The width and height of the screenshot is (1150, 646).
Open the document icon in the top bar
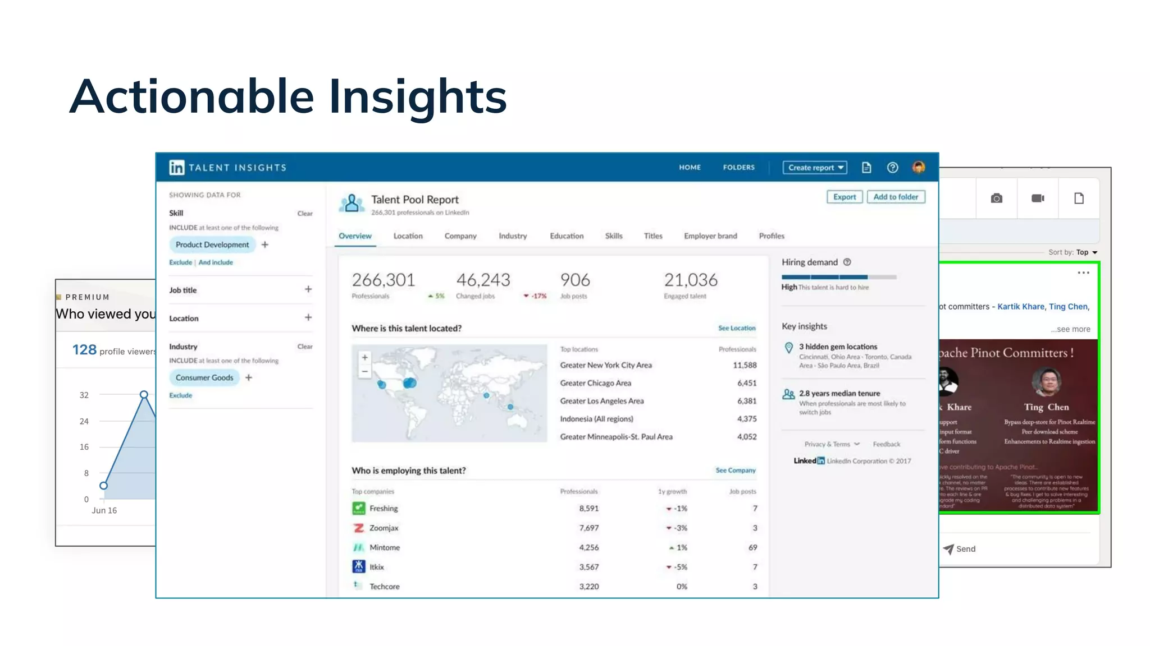[x=866, y=167]
